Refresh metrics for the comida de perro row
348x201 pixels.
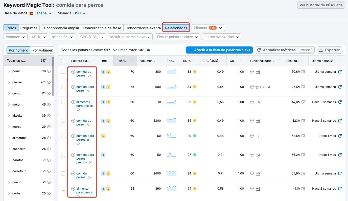[x=340, y=121]
